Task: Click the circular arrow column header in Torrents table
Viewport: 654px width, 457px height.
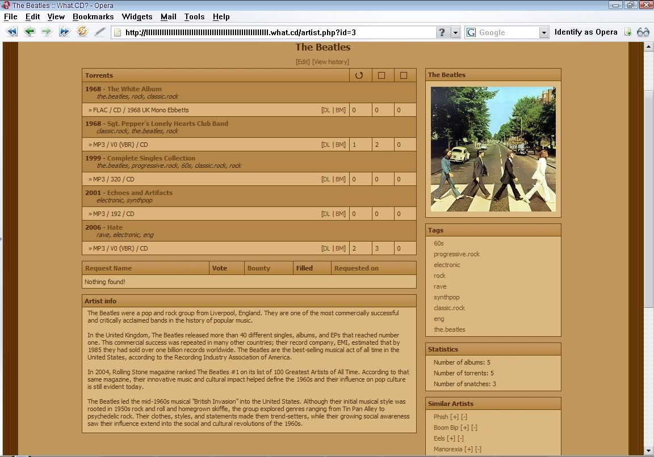Action: click(359, 75)
